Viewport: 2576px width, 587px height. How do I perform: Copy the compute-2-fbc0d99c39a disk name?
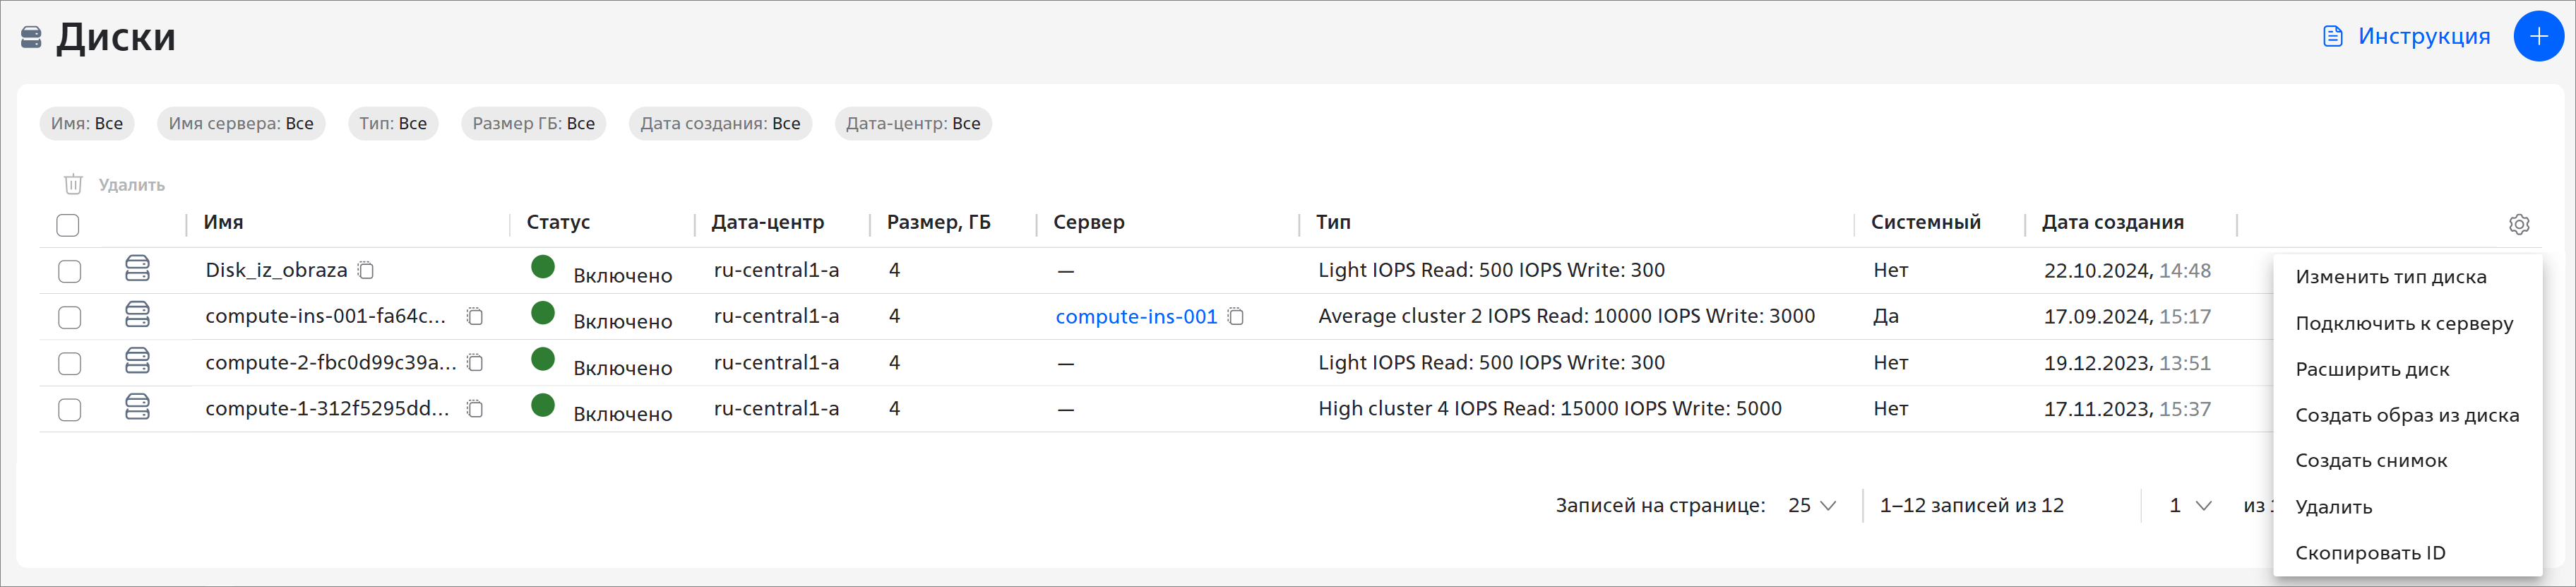(476, 363)
